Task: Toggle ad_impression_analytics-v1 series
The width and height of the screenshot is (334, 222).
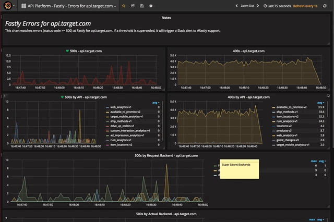Action: (x=127, y=135)
